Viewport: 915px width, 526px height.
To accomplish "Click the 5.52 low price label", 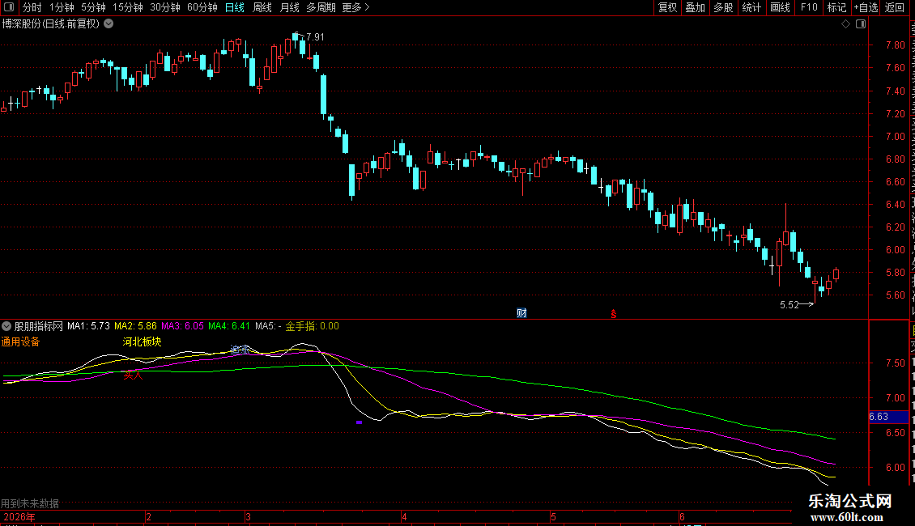I will tap(789, 305).
